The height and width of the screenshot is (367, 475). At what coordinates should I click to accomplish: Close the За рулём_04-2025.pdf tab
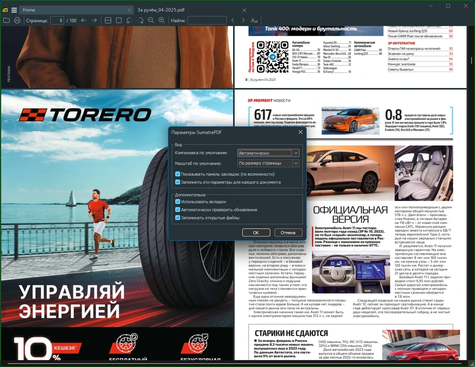(x=245, y=10)
